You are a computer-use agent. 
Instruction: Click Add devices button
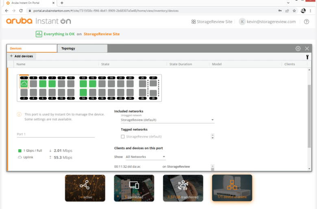(x=22, y=56)
